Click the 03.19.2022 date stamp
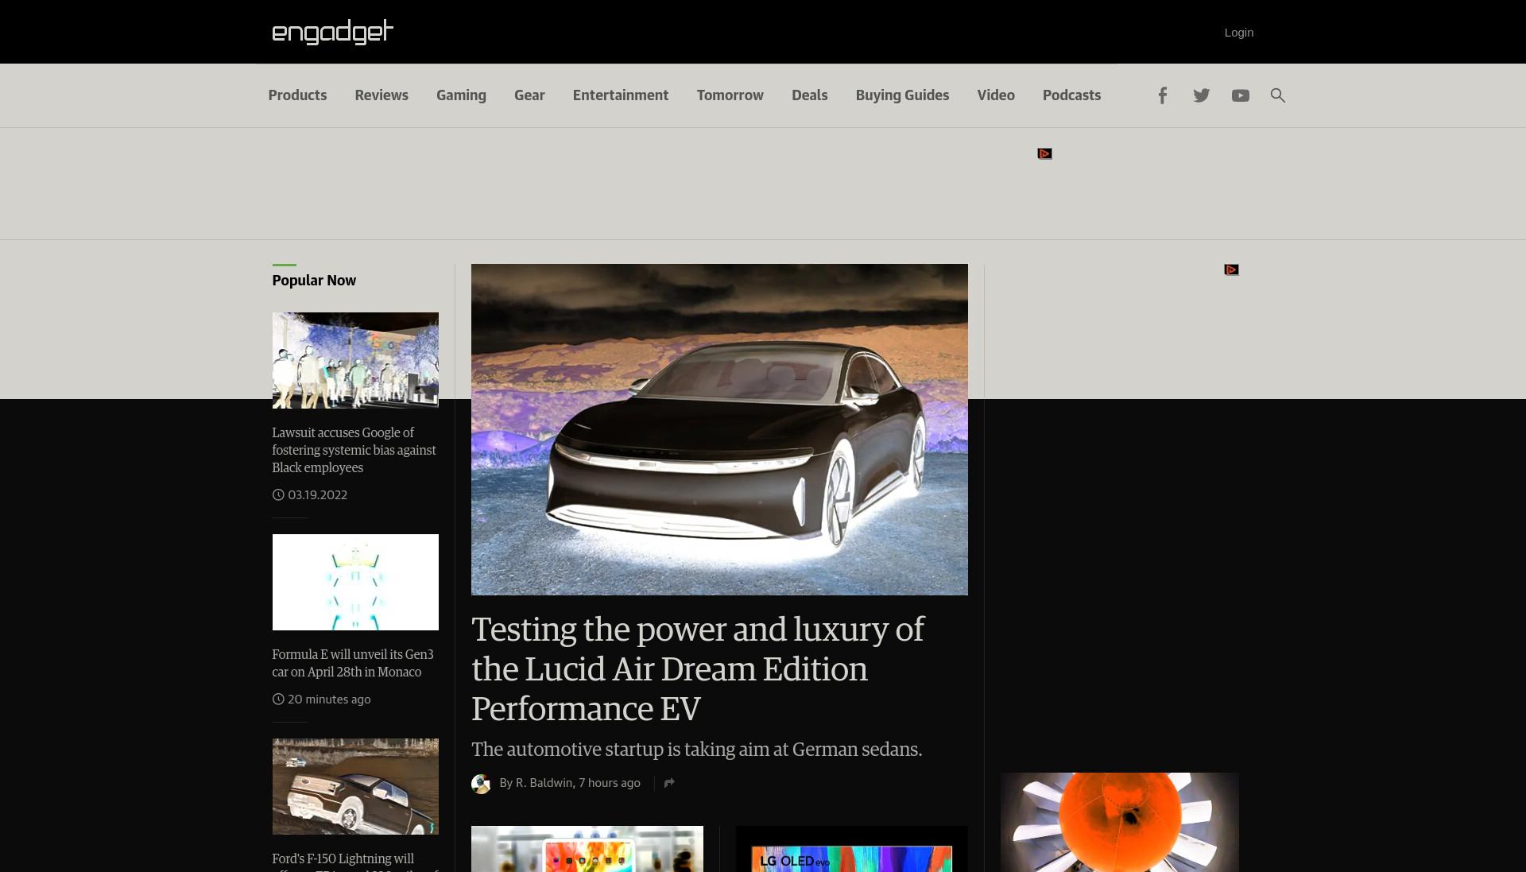1526x872 pixels. [x=317, y=494]
